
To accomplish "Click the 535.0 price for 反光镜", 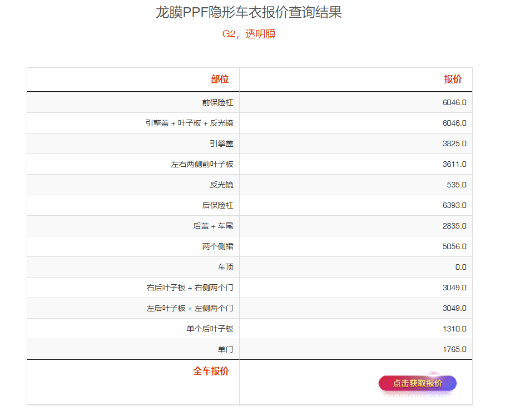I will coord(457,185).
